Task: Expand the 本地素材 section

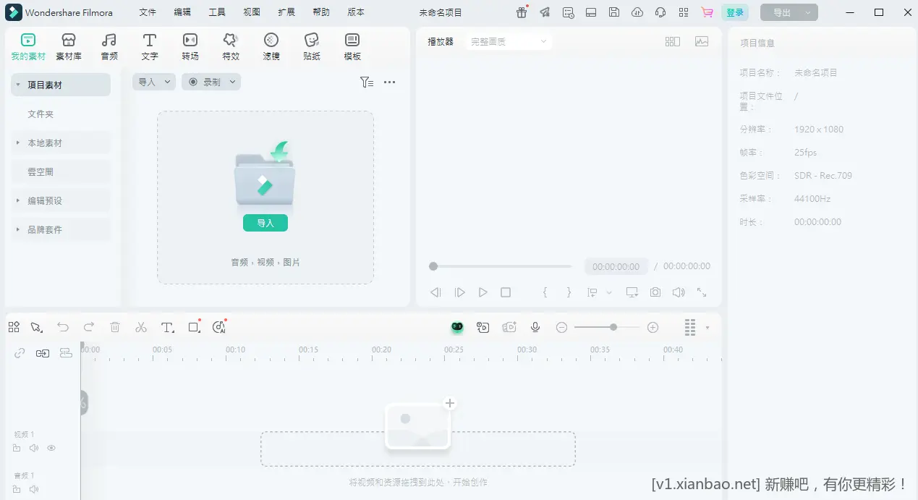Action: pos(16,143)
